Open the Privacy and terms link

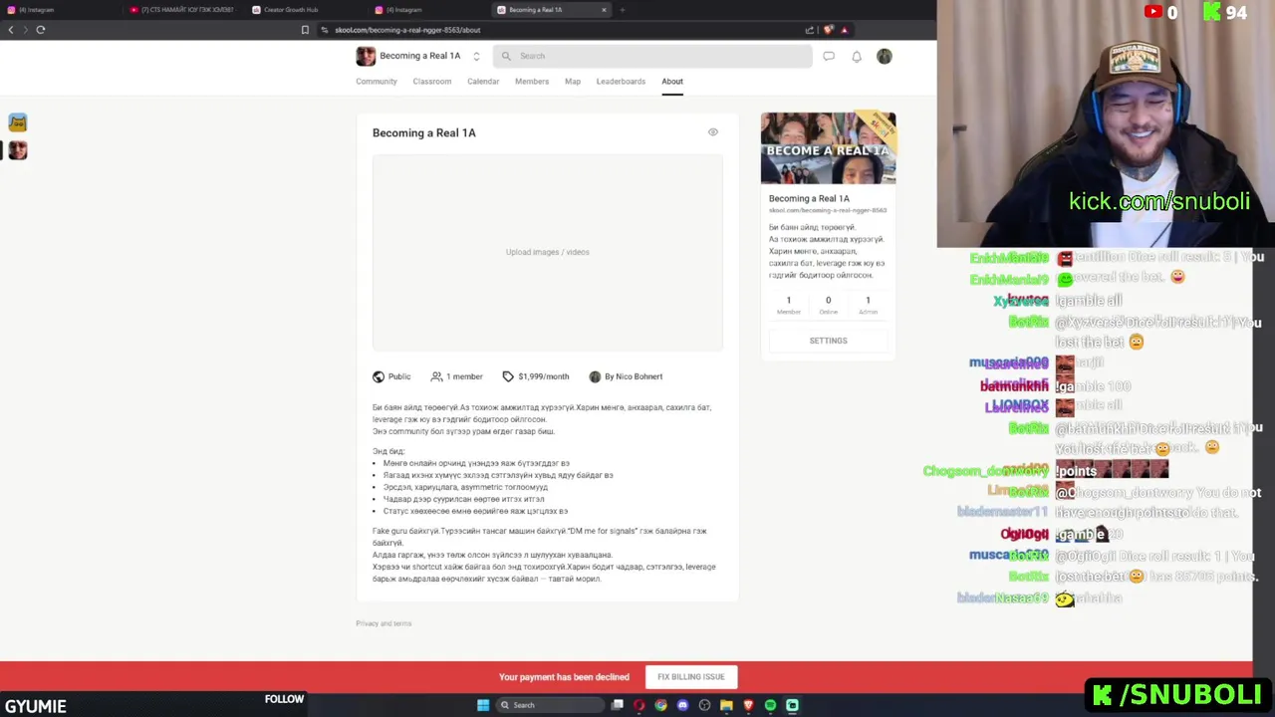383,623
